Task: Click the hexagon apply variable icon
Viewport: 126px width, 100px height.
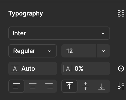Action: point(121,69)
